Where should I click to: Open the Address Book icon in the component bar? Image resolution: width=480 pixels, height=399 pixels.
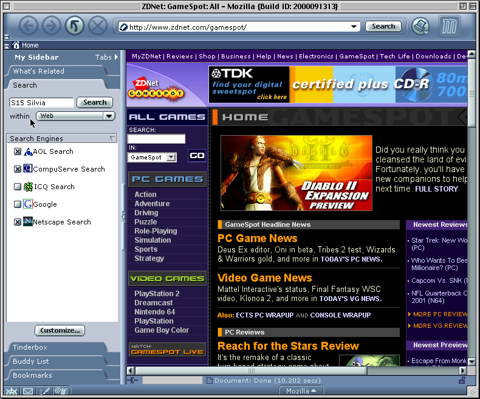point(61,390)
